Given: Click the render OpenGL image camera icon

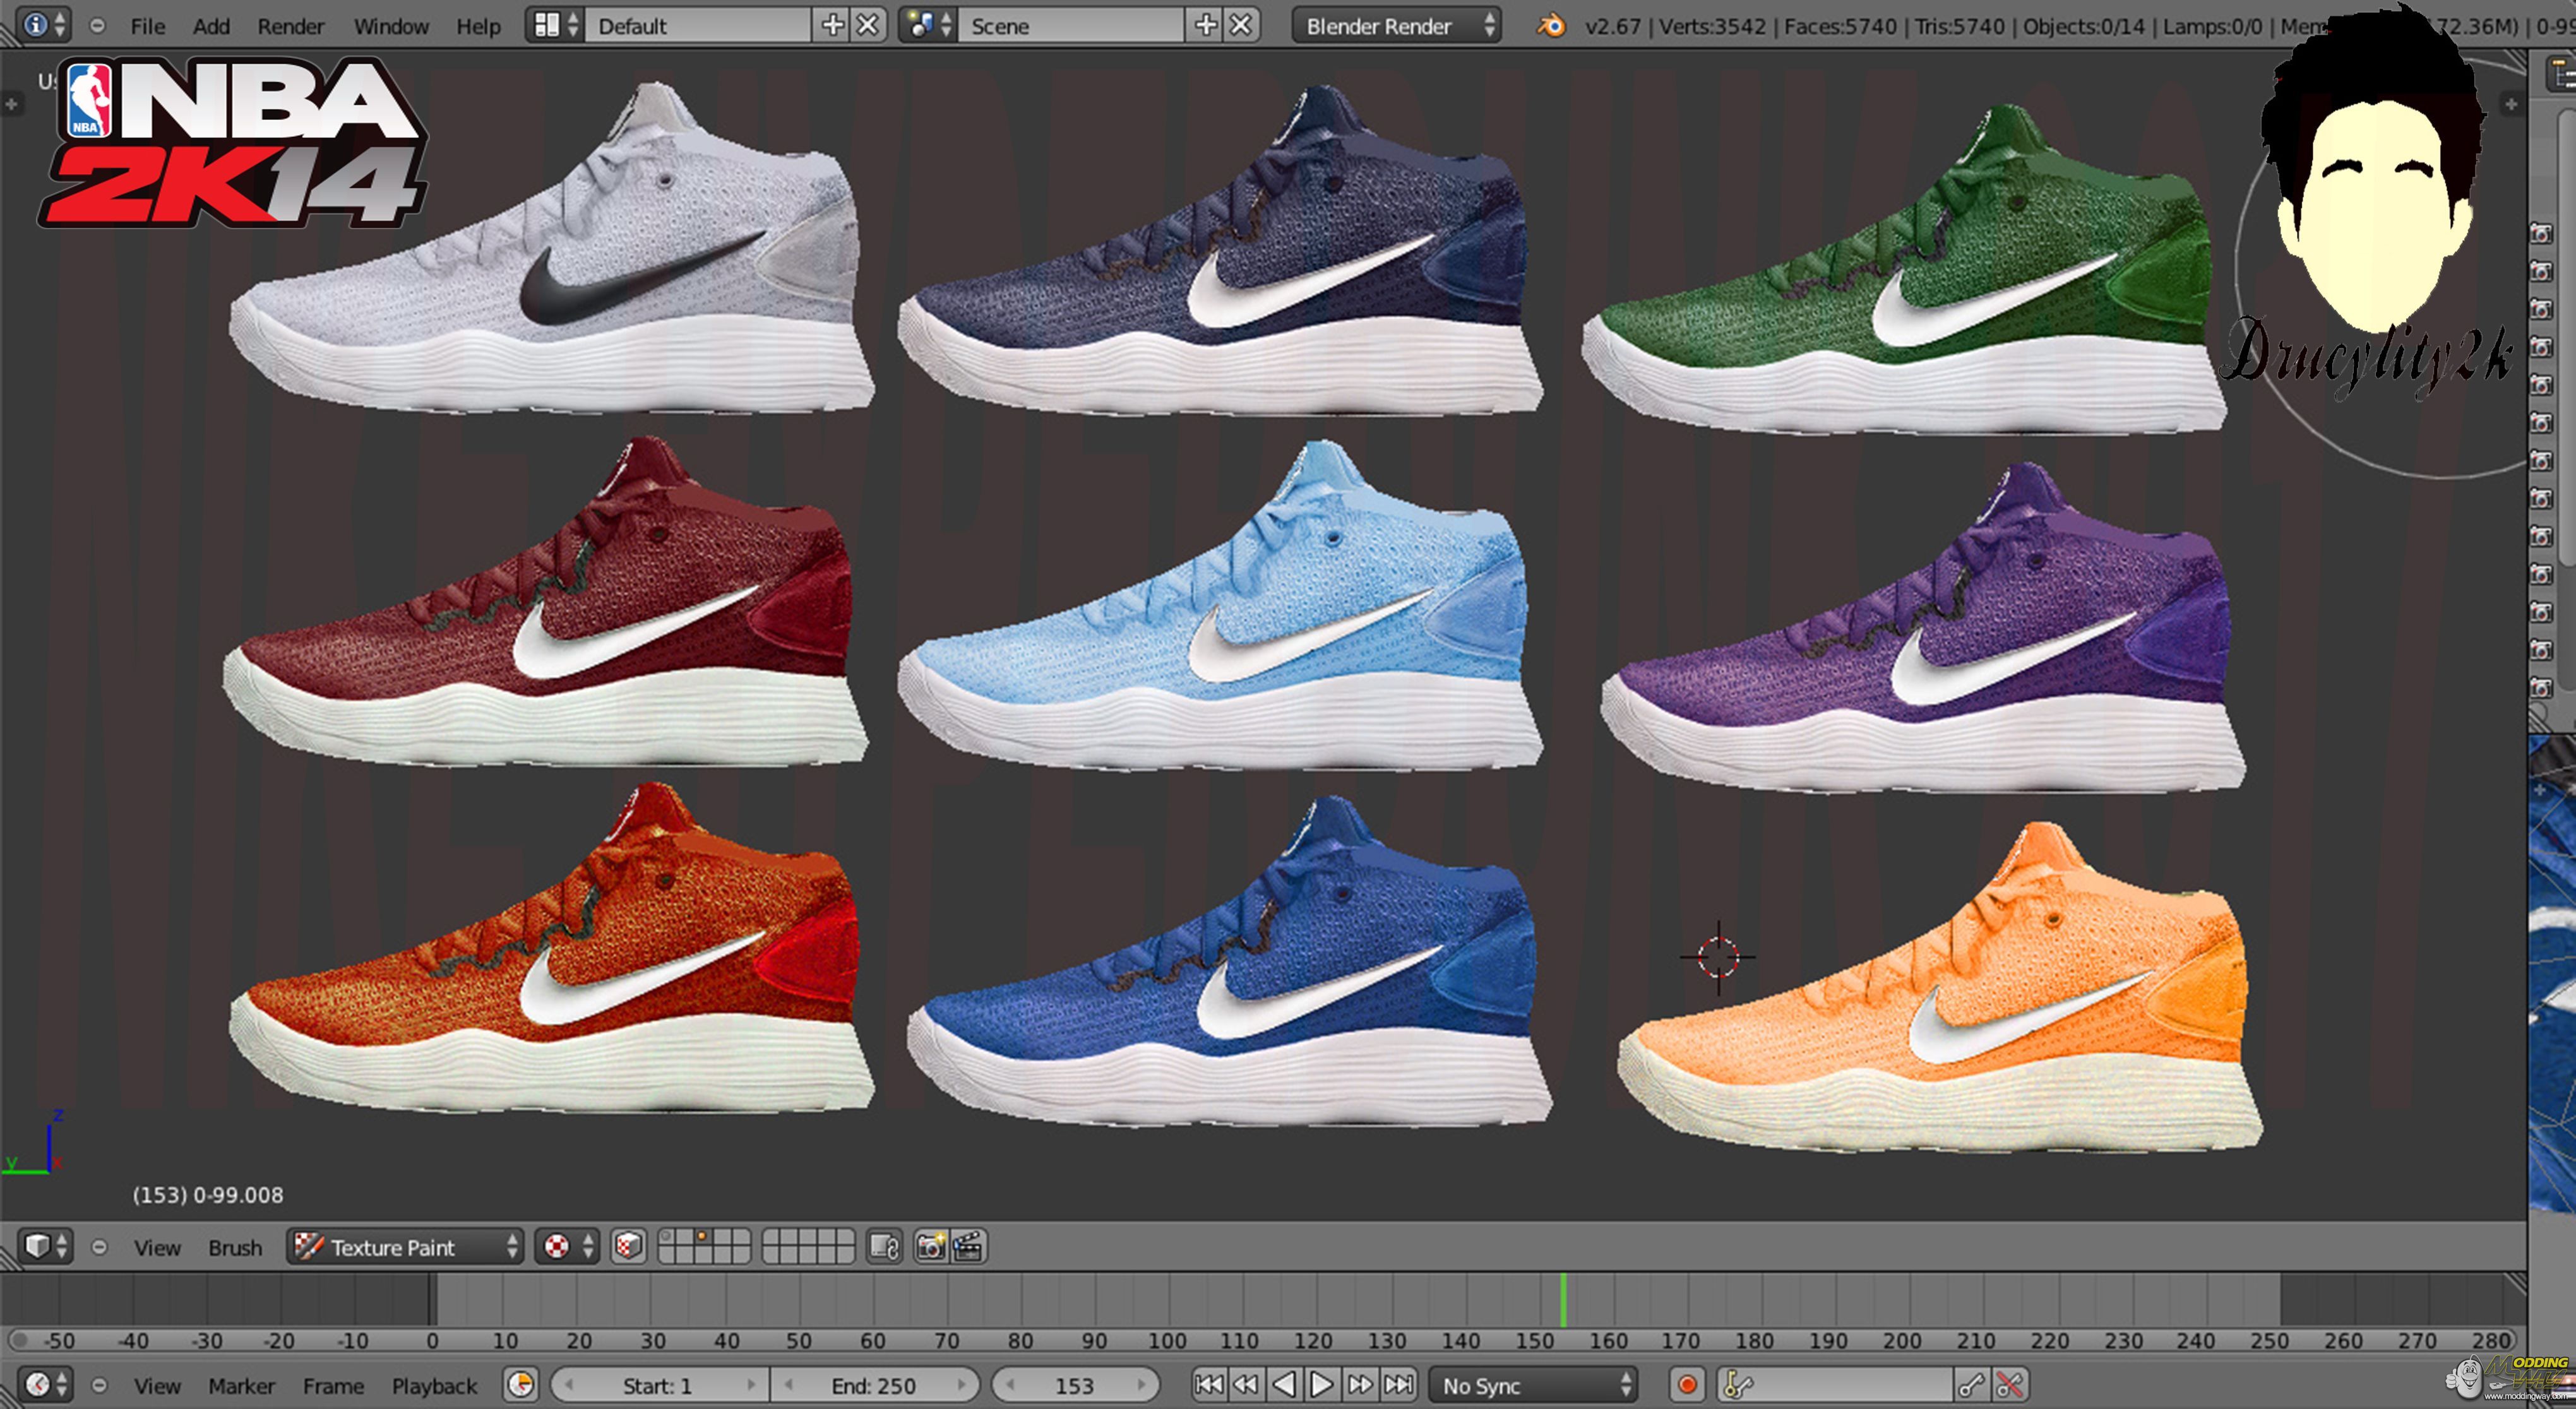Looking at the screenshot, I should [930, 1247].
